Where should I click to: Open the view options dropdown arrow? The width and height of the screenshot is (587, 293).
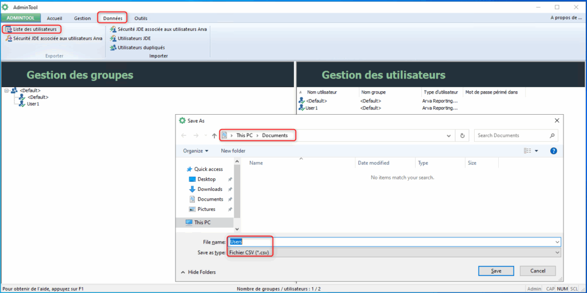[x=537, y=151]
